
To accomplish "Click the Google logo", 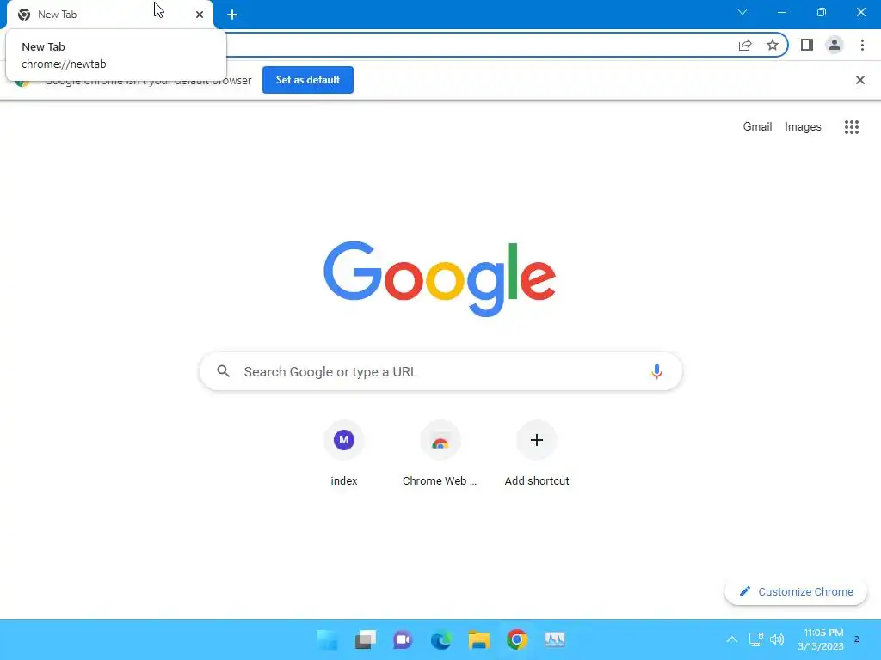I will coord(440,278).
